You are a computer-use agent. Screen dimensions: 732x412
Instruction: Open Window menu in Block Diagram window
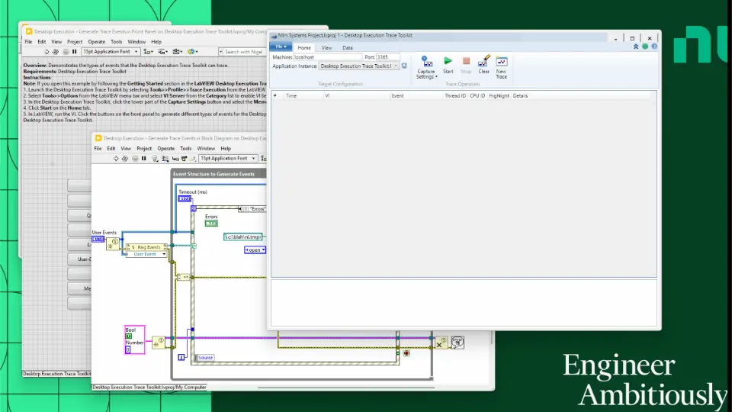(x=206, y=149)
